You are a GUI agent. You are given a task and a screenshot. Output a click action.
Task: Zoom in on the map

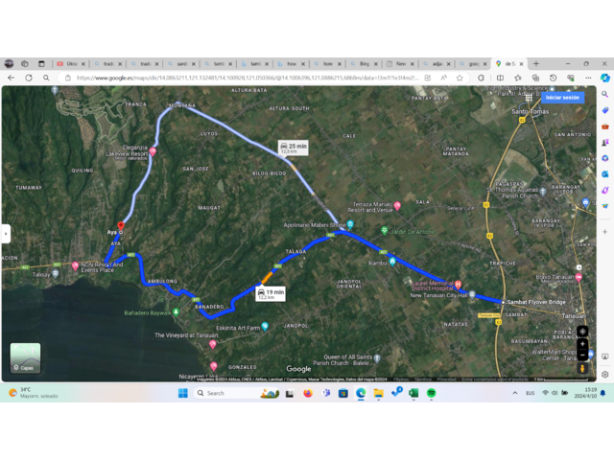[x=582, y=343]
